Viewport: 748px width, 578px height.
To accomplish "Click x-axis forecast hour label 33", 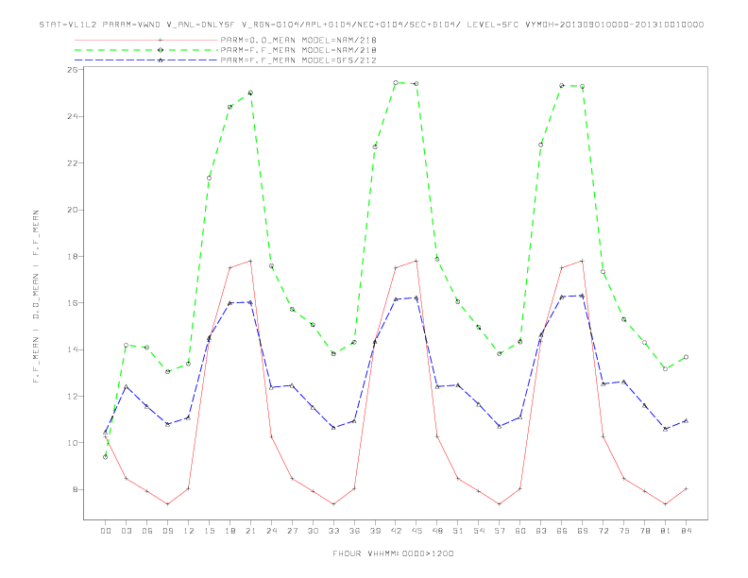I will pos(333,531).
